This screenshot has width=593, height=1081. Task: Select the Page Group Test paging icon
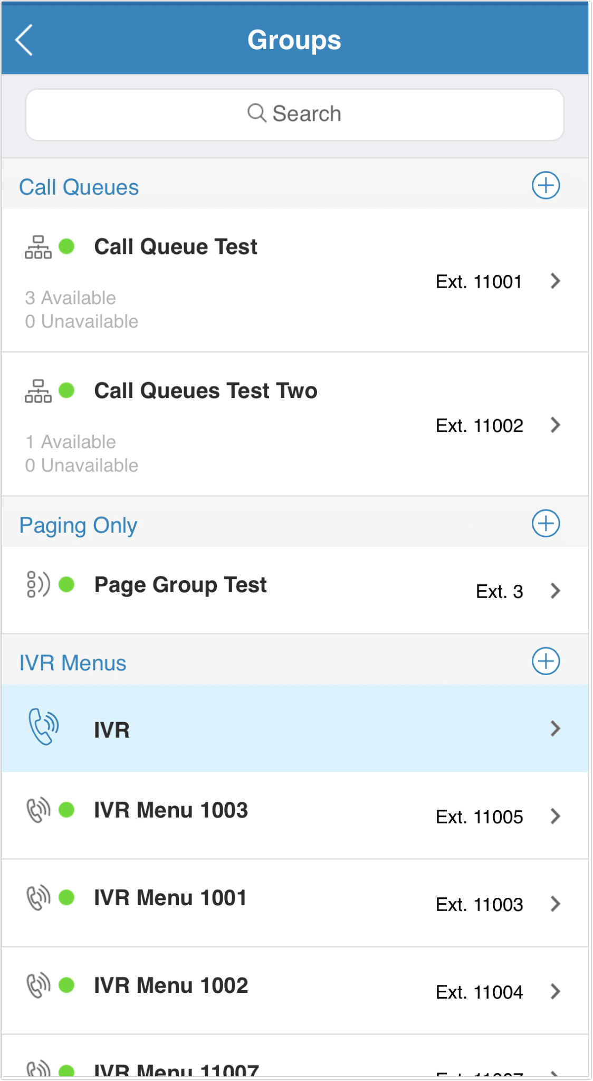(x=40, y=584)
